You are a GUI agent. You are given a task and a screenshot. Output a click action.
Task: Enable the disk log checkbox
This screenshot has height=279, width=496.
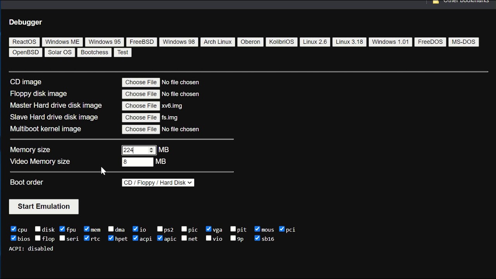tap(38, 229)
